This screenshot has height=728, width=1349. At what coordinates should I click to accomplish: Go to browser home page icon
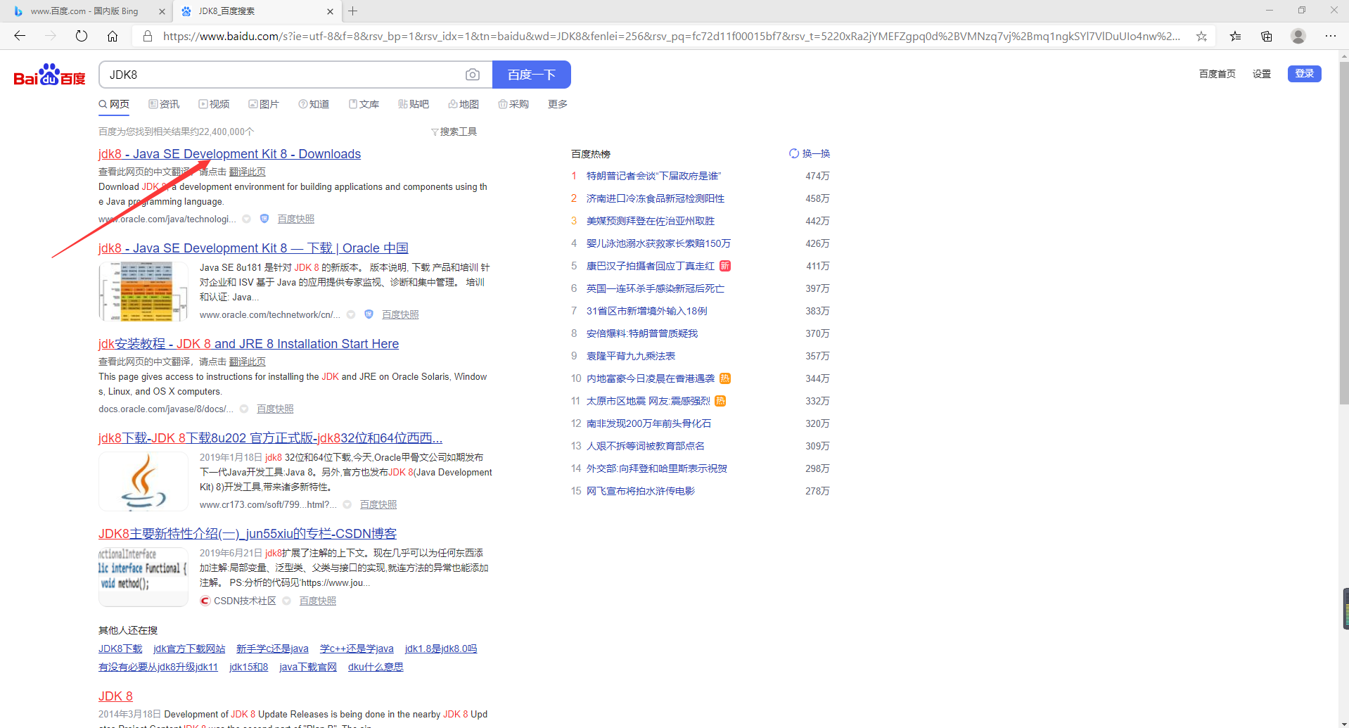pyautogui.click(x=113, y=36)
